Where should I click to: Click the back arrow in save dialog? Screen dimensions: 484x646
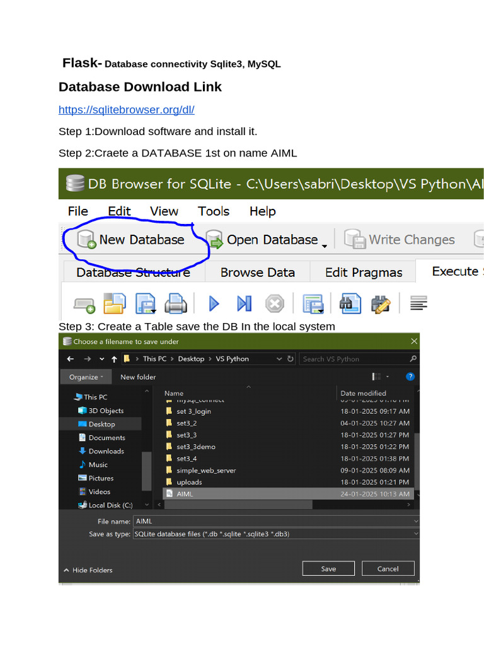click(x=71, y=359)
